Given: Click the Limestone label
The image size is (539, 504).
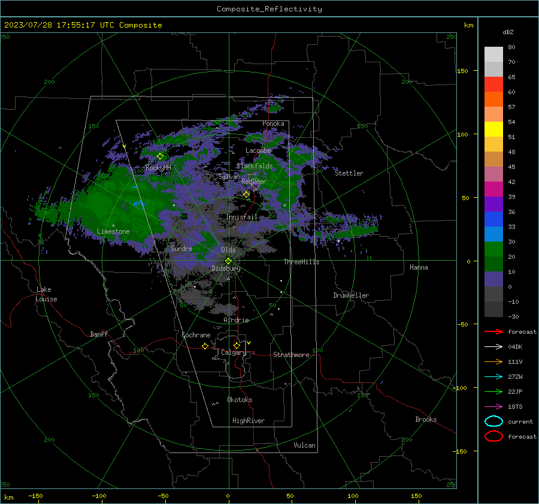Looking at the screenshot, I should tap(113, 231).
